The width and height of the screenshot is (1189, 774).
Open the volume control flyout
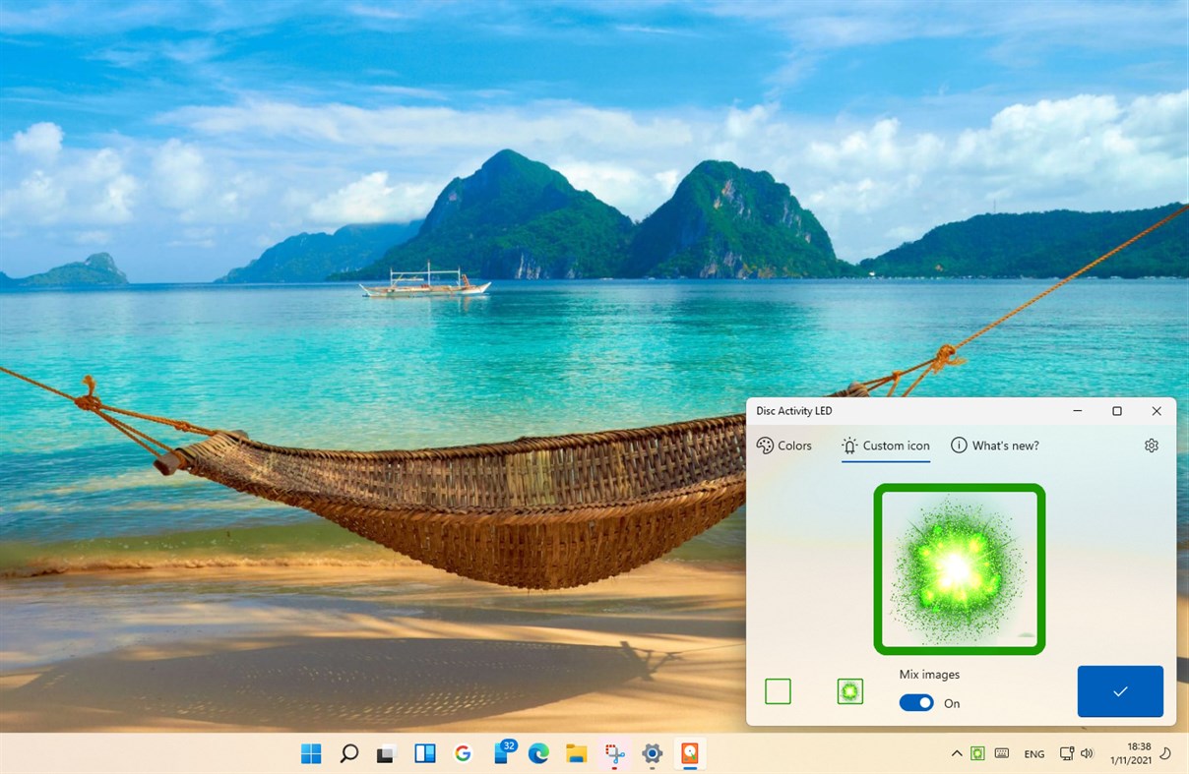(1087, 752)
